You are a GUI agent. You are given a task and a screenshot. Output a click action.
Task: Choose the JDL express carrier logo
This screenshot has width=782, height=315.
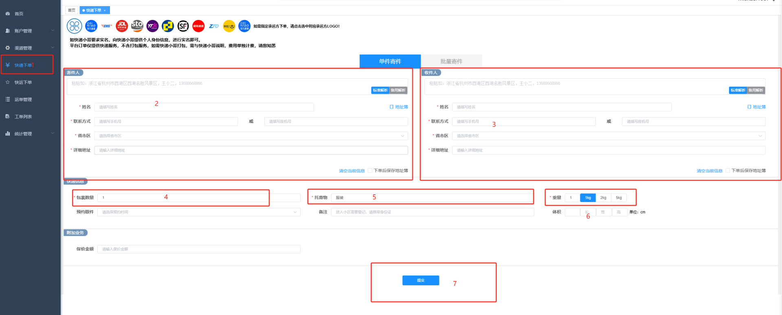click(x=122, y=26)
